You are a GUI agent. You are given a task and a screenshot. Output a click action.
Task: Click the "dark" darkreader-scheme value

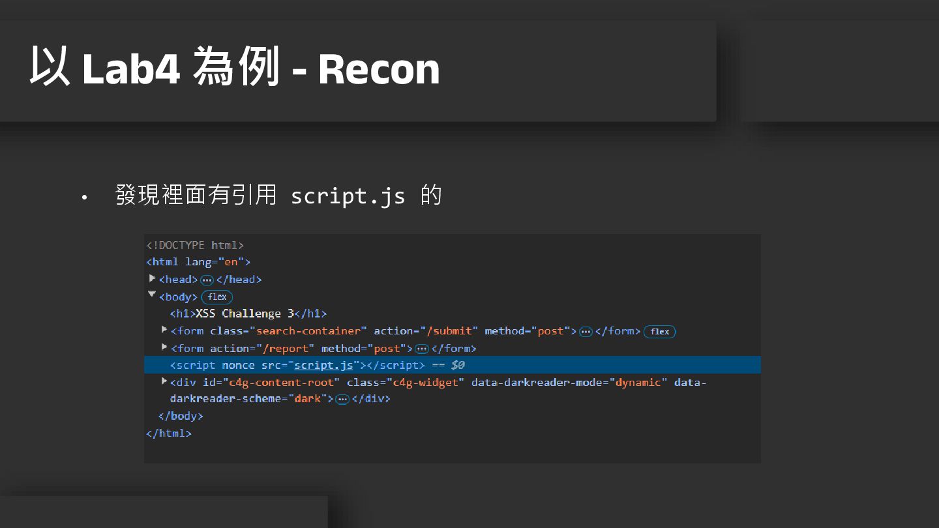308,398
